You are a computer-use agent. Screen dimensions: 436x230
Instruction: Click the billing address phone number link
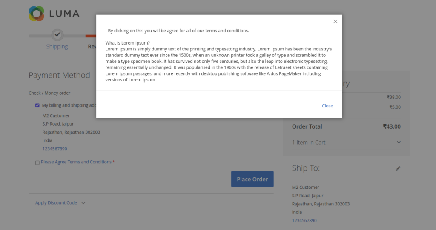coord(54,149)
